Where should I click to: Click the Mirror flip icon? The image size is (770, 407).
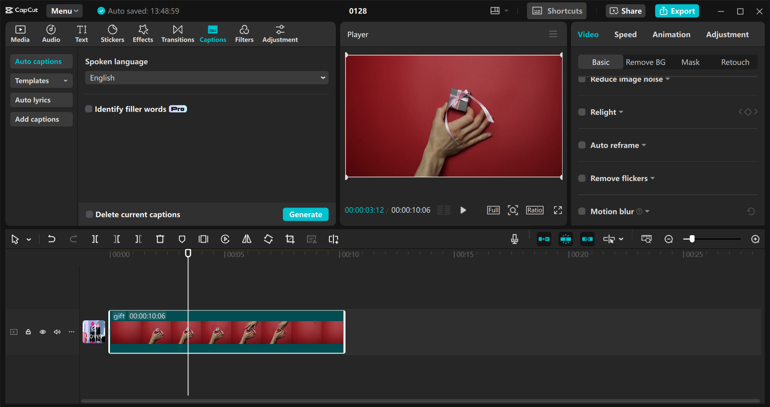(x=247, y=239)
